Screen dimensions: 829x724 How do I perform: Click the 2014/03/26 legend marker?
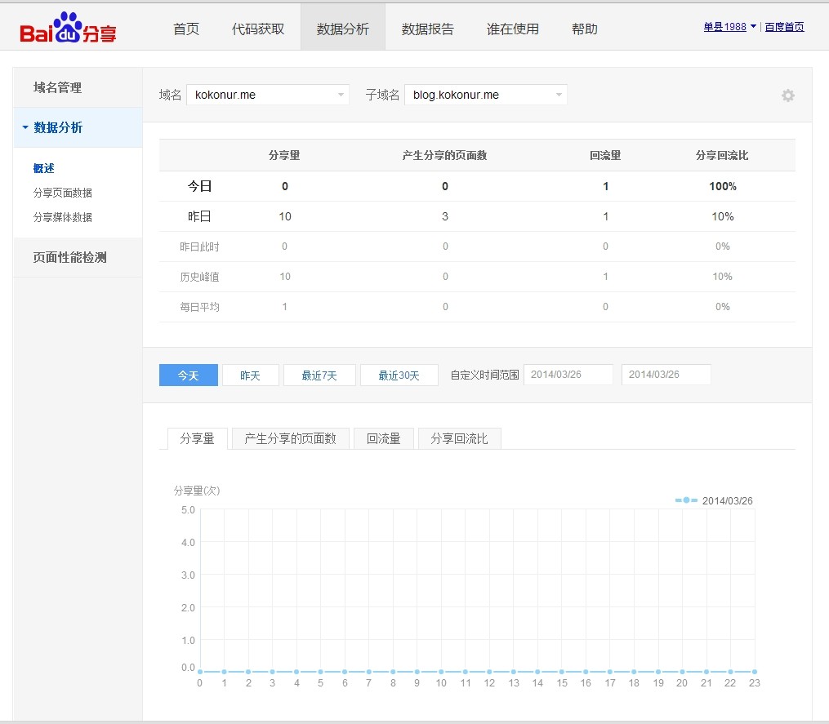686,500
